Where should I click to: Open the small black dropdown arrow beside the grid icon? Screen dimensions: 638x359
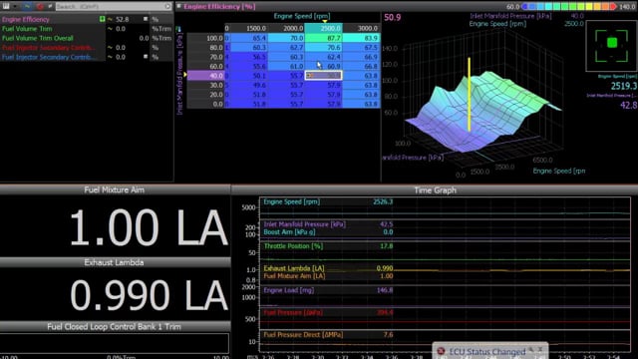tap(15, 6)
